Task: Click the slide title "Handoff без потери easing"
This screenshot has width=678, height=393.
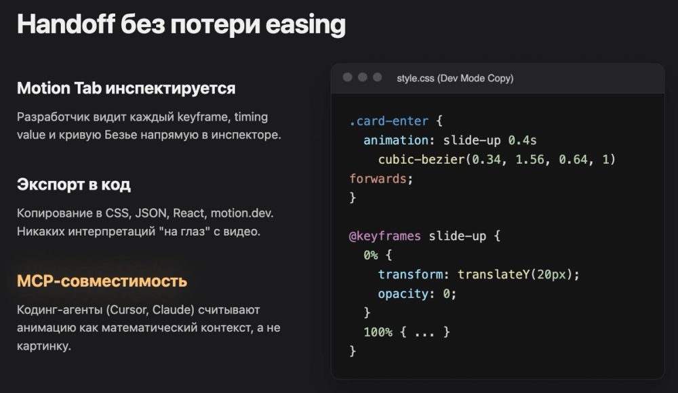Action: [x=181, y=24]
